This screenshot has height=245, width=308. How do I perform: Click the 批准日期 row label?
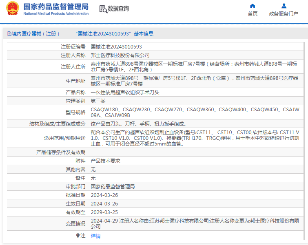[75, 195]
